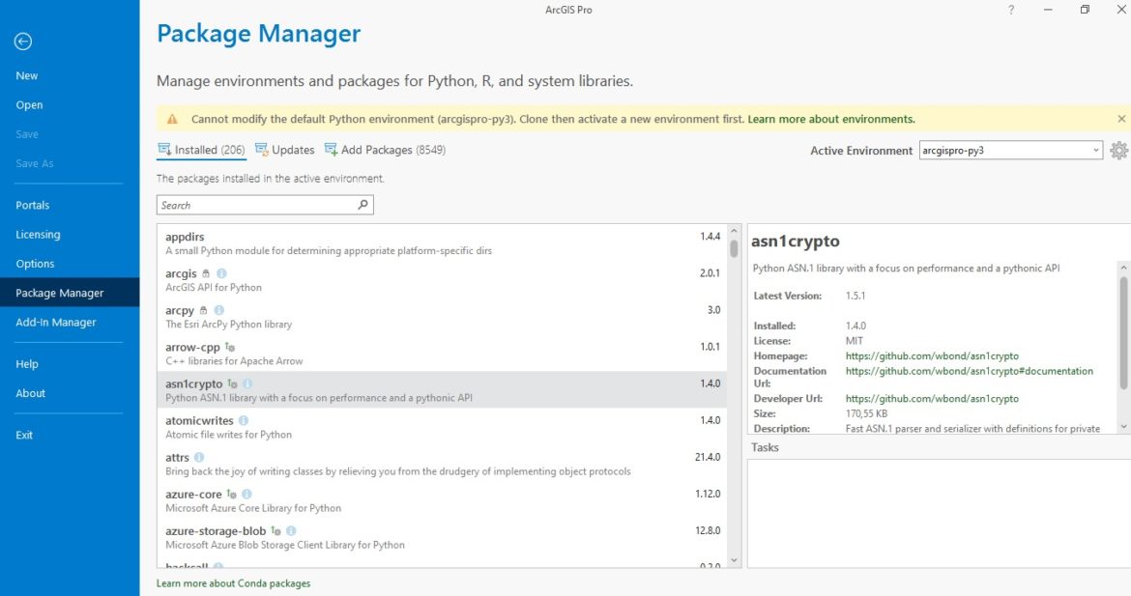Select the azure-core package row
Image resolution: width=1131 pixels, height=596 pixels.
pyautogui.click(x=442, y=500)
